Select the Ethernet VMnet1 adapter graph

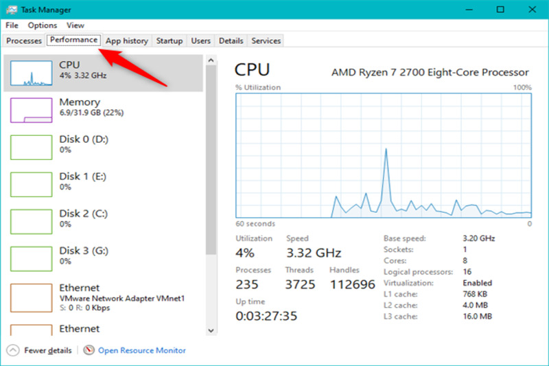[x=32, y=297]
